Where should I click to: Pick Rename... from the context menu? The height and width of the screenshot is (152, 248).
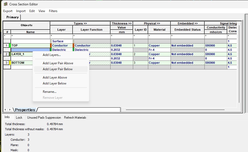pyautogui.click(x=49, y=92)
